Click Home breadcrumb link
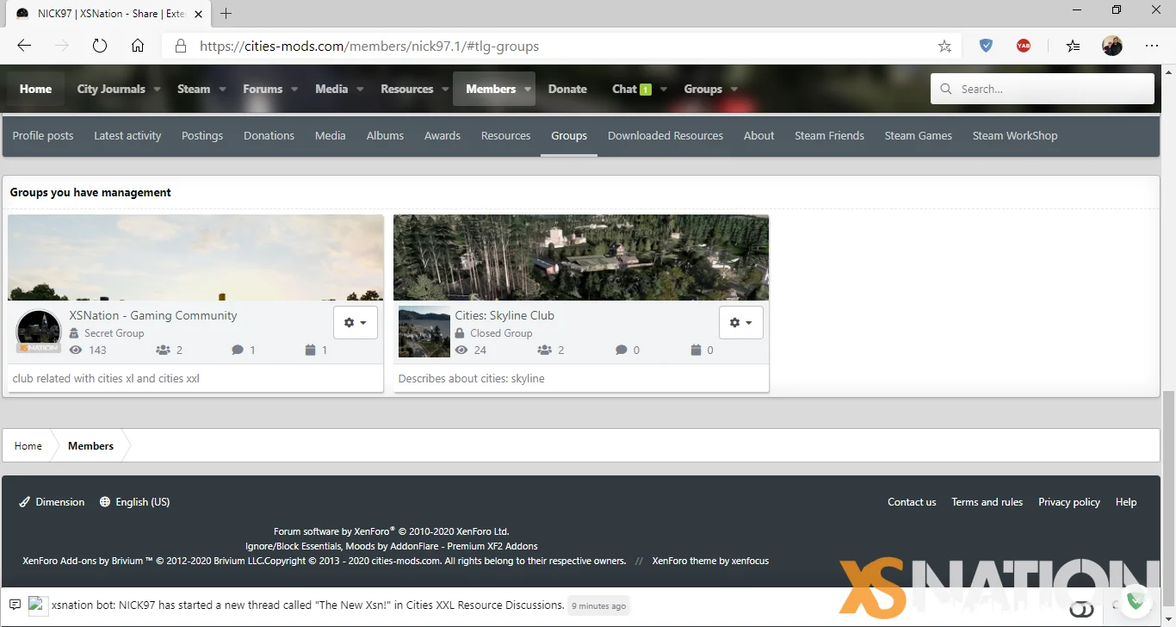This screenshot has height=627, width=1176. tap(28, 446)
